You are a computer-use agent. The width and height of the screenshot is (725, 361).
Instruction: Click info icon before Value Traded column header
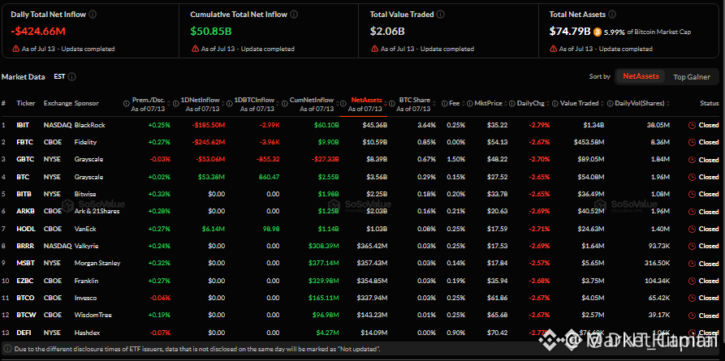556,104
